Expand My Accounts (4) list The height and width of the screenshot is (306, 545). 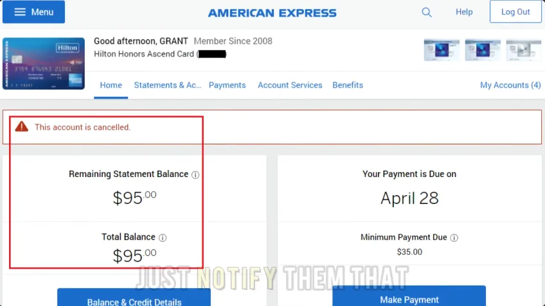tap(510, 85)
